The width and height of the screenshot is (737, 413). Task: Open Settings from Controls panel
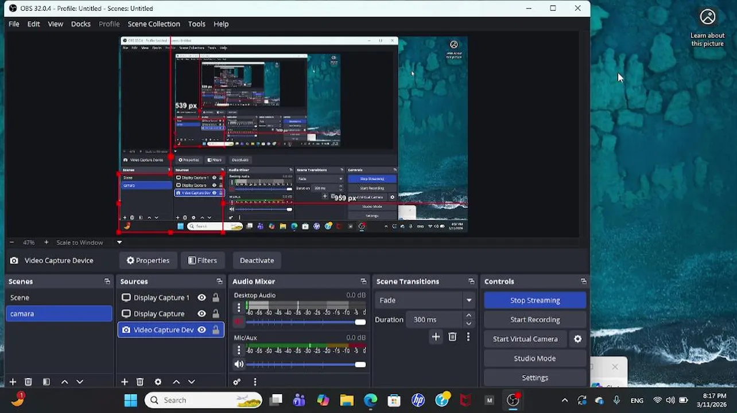[x=535, y=378]
